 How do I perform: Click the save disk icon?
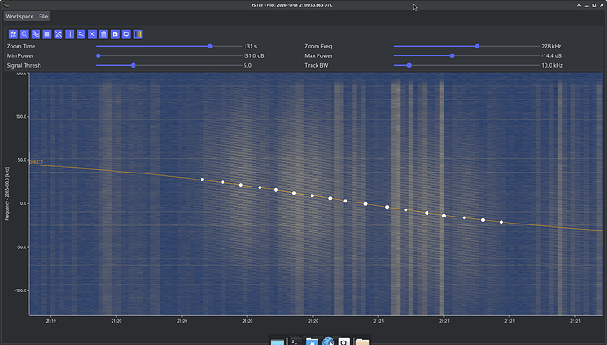pyautogui.click(x=115, y=34)
